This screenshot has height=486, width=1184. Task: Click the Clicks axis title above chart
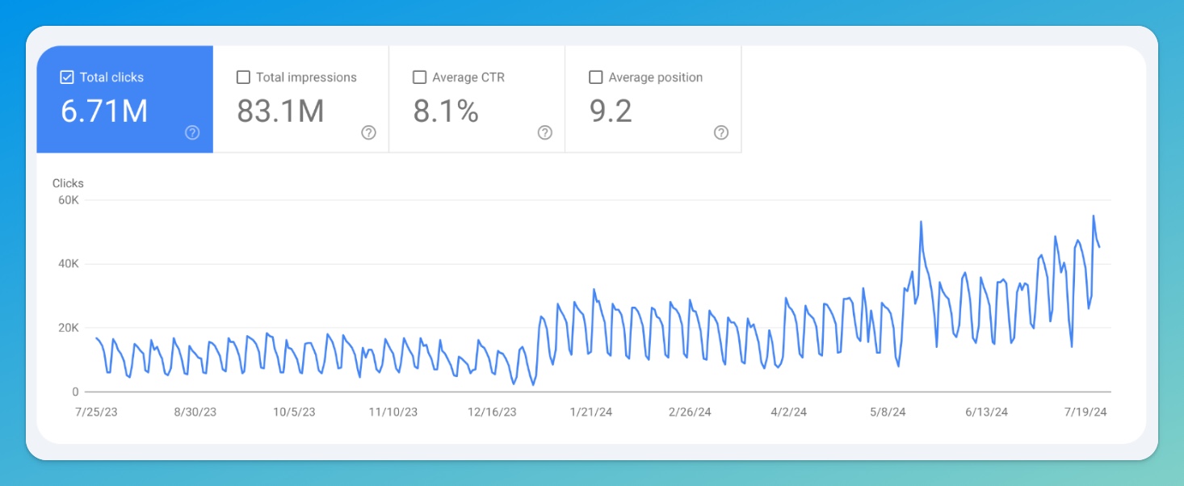click(68, 183)
